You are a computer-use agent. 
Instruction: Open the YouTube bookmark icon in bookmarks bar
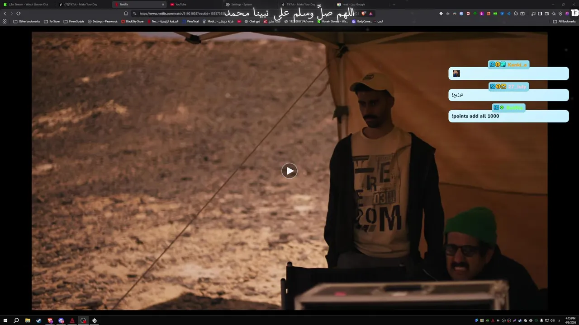239,21
